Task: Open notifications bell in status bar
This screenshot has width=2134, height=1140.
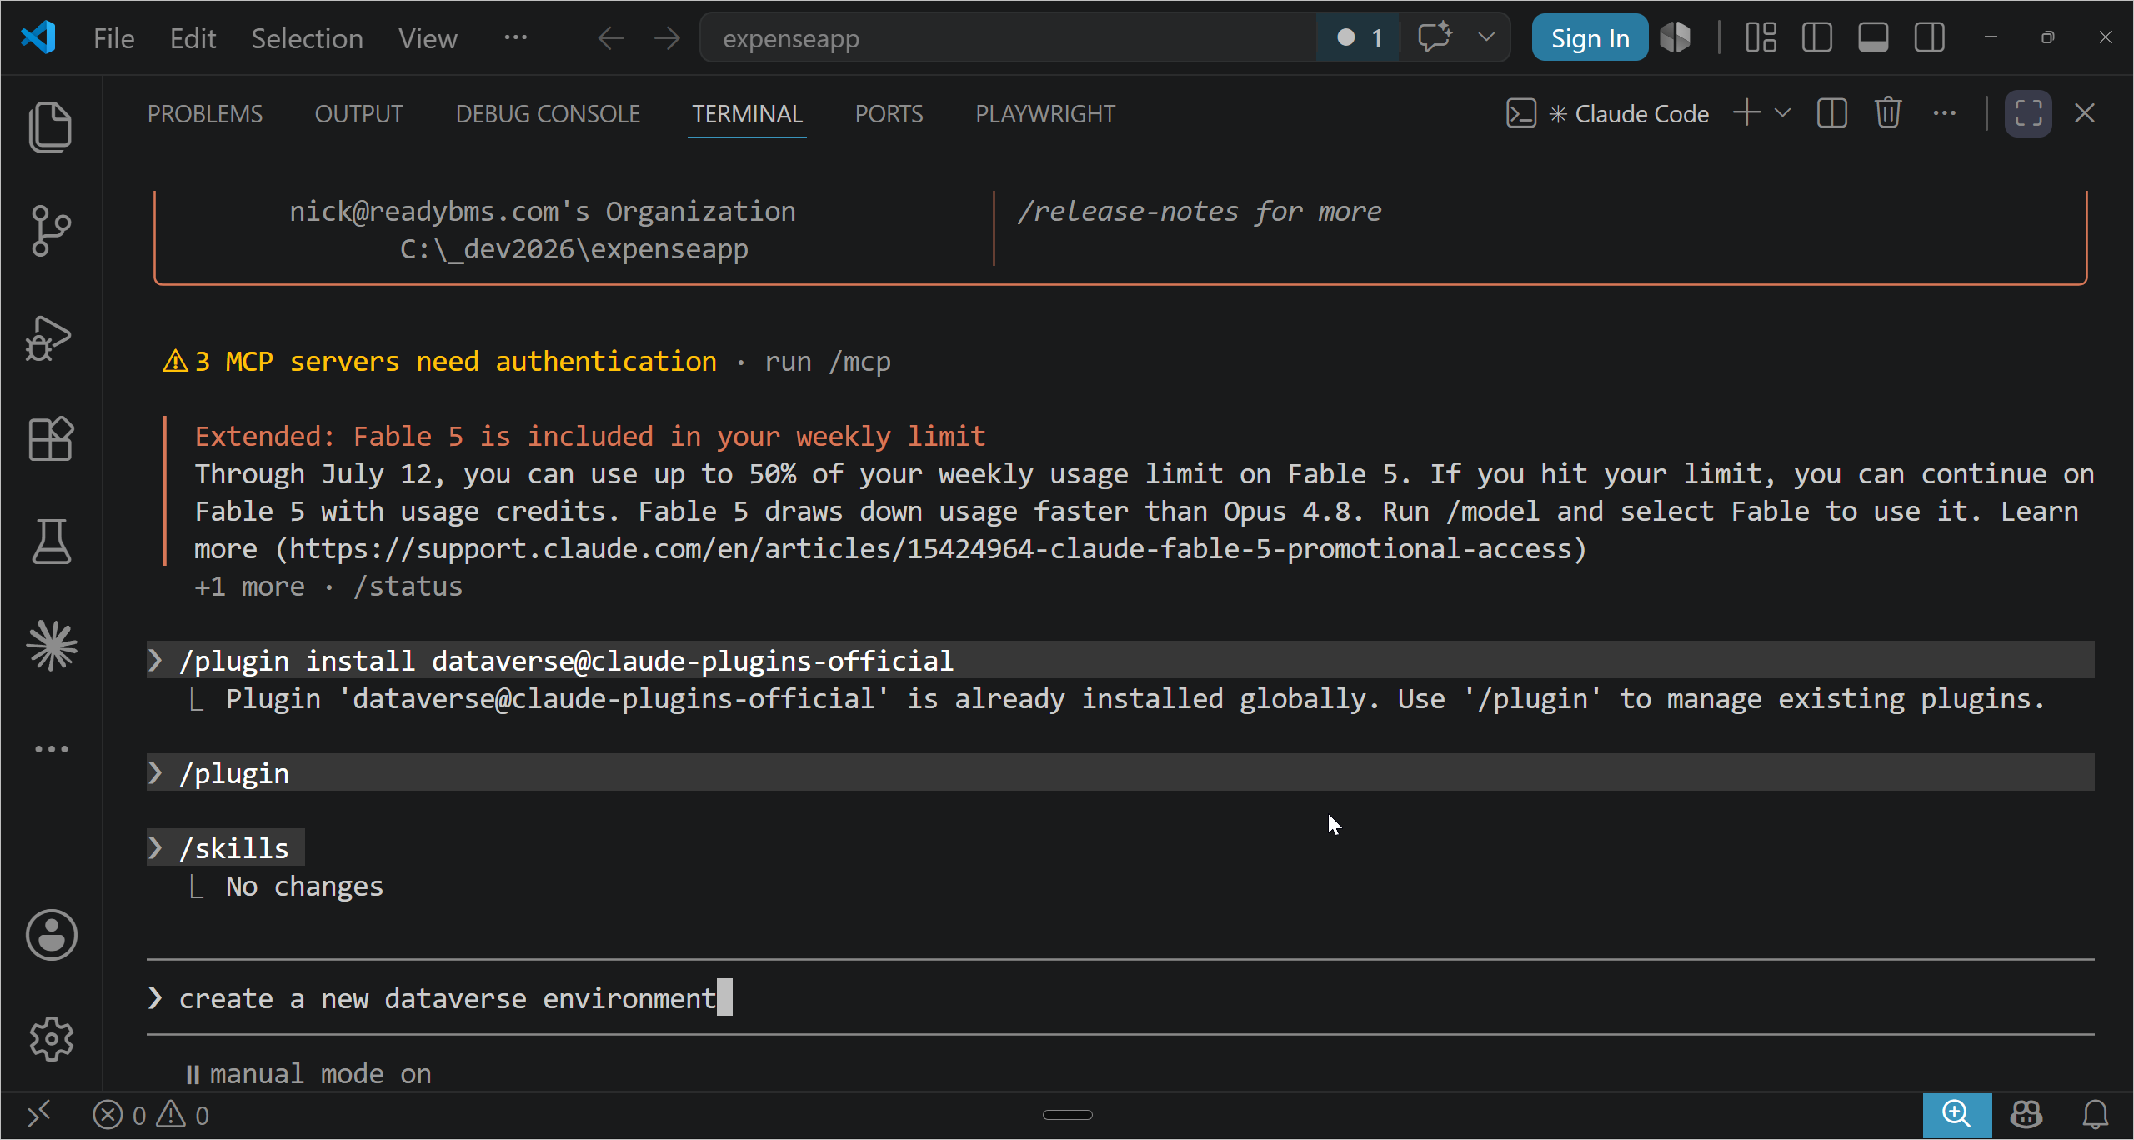Action: (x=2096, y=1114)
